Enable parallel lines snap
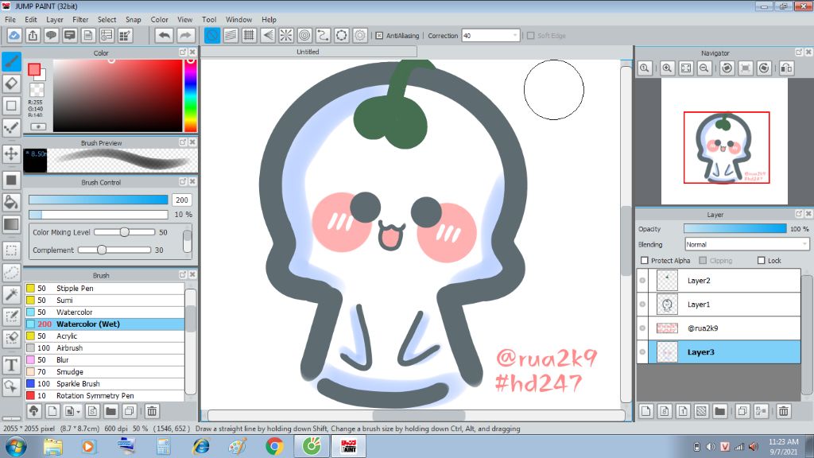The width and height of the screenshot is (814, 458). coord(231,35)
